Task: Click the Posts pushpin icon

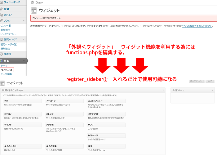Action: [x=2, y=9]
